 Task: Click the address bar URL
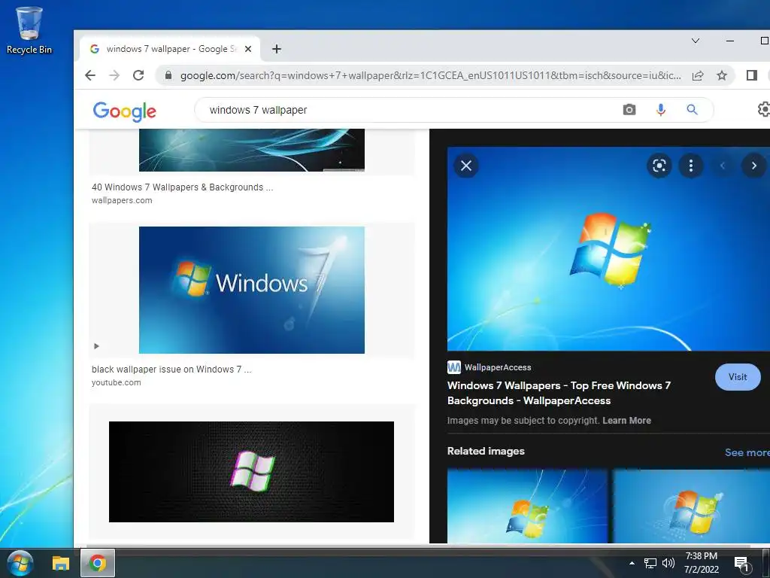(431, 75)
